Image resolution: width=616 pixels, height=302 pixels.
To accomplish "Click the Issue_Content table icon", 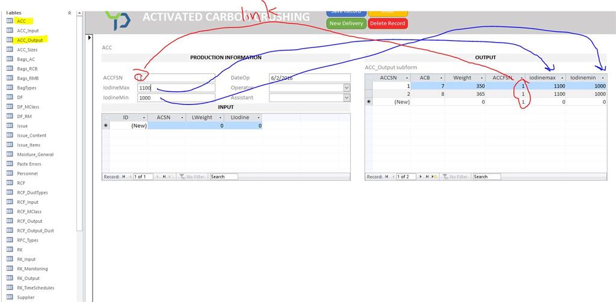I will [x=10, y=135].
